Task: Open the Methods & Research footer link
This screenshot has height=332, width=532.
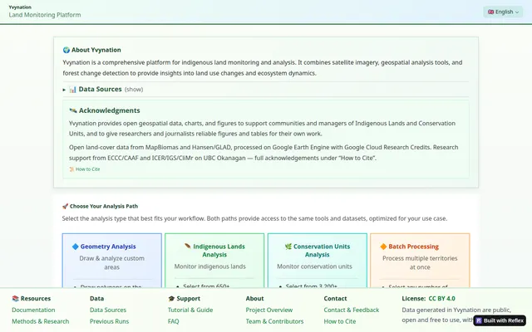Action: click(41, 321)
